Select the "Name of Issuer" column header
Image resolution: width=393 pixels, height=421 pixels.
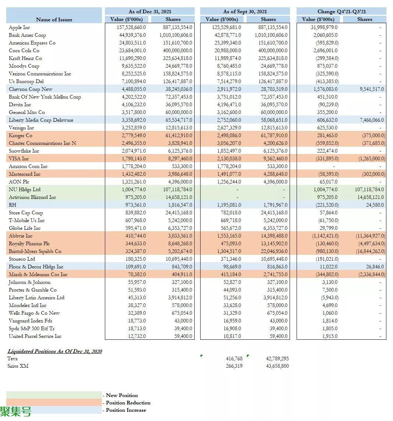(x=54, y=19)
